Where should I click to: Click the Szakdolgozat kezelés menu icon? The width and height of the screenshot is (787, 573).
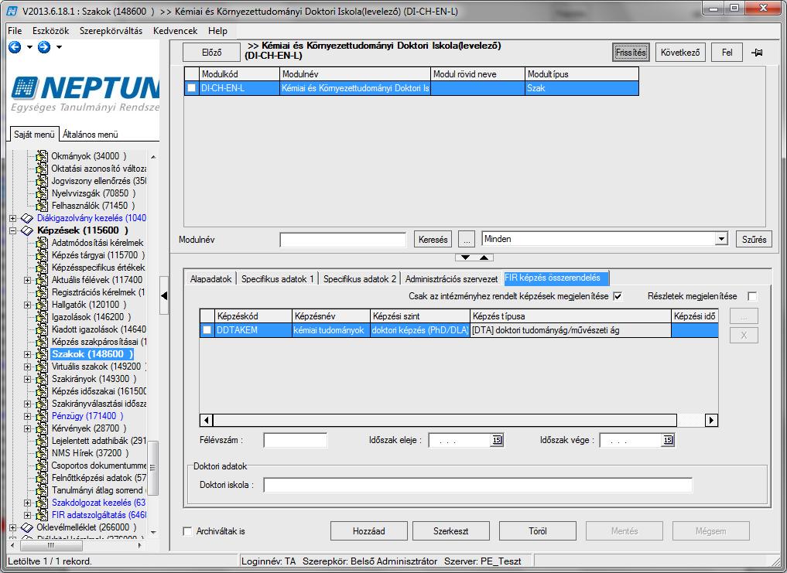coord(42,503)
